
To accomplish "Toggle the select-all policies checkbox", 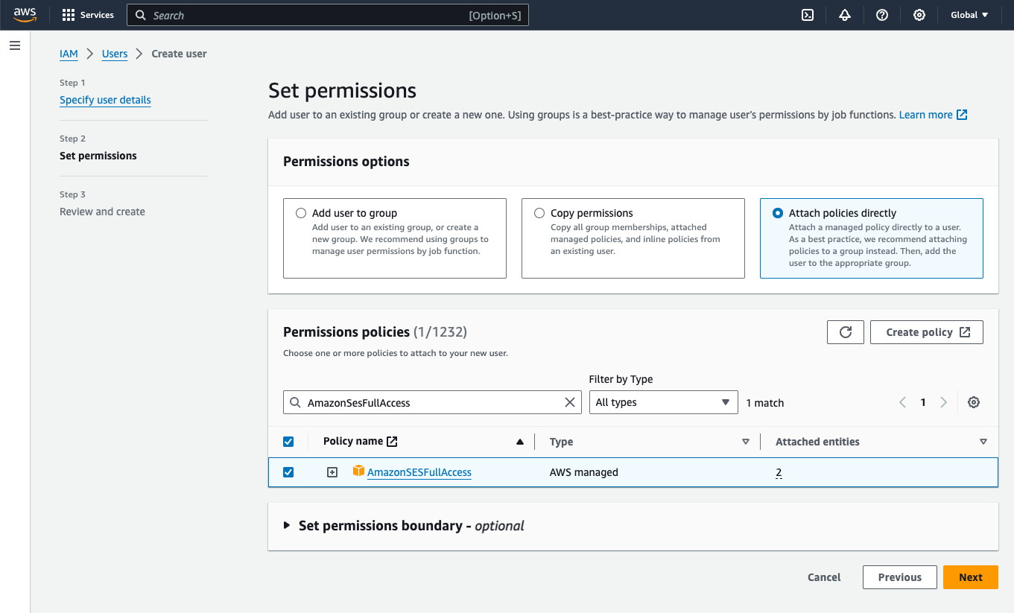I will click(288, 442).
